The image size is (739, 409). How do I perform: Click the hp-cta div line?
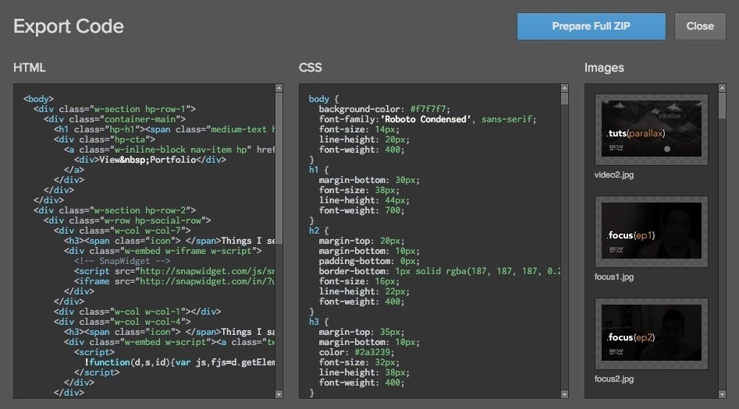[104, 139]
